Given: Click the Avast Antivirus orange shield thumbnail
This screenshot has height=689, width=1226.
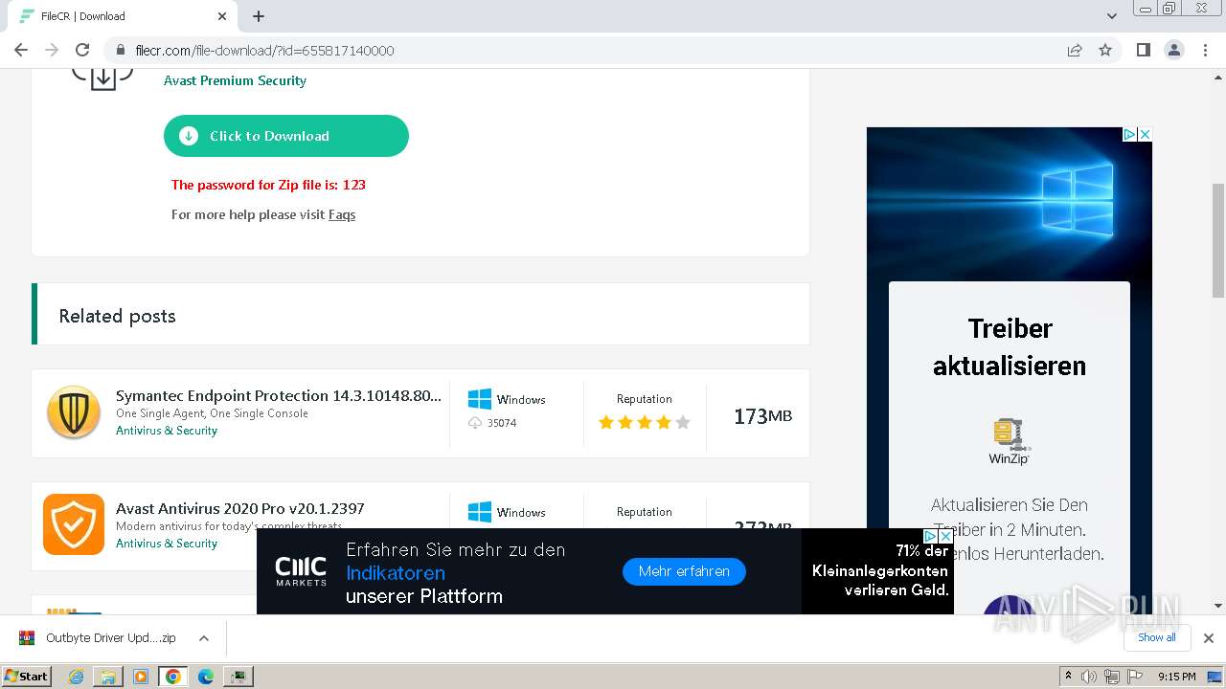Looking at the screenshot, I should pos(74,524).
